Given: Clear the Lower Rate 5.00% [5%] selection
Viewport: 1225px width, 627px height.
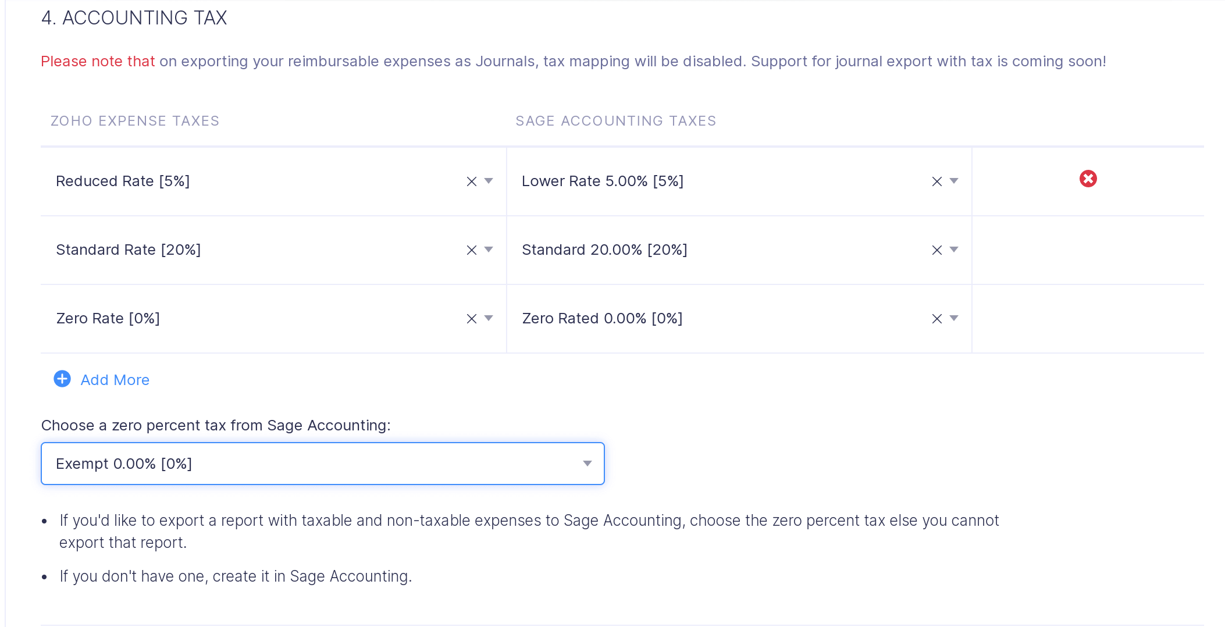Looking at the screenshot, I should pos(936,181).
